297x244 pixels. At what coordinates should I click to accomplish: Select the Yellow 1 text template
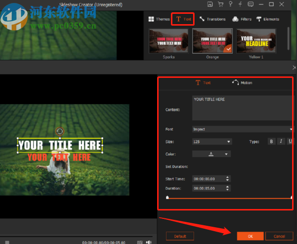256,41
